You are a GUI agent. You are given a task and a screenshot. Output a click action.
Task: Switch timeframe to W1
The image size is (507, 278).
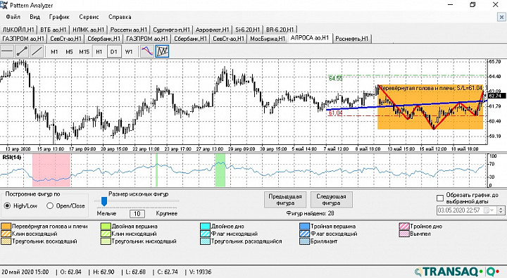click(x=129, y=51)
